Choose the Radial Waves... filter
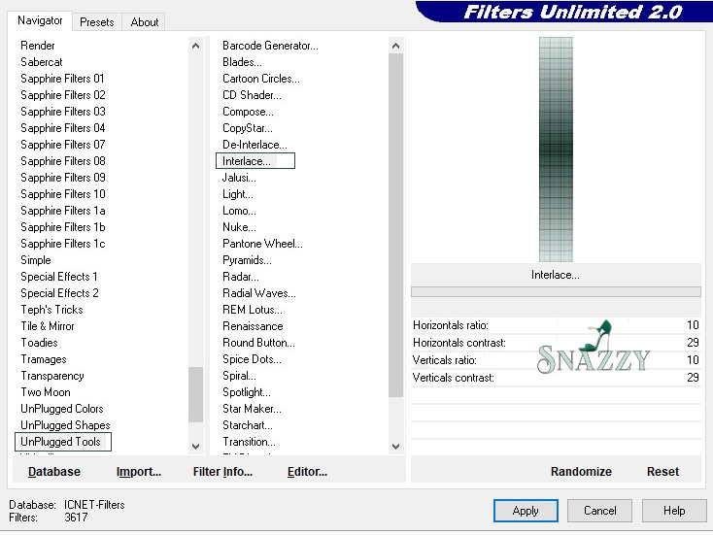This screenshot has height=535, width=713. [258, 293]
